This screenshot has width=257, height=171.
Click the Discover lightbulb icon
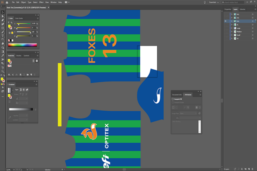(x=205, y=2)
